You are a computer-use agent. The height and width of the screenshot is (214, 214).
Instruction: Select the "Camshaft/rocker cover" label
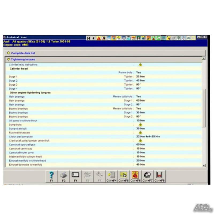pyautogui.click(x=21, y=152)
